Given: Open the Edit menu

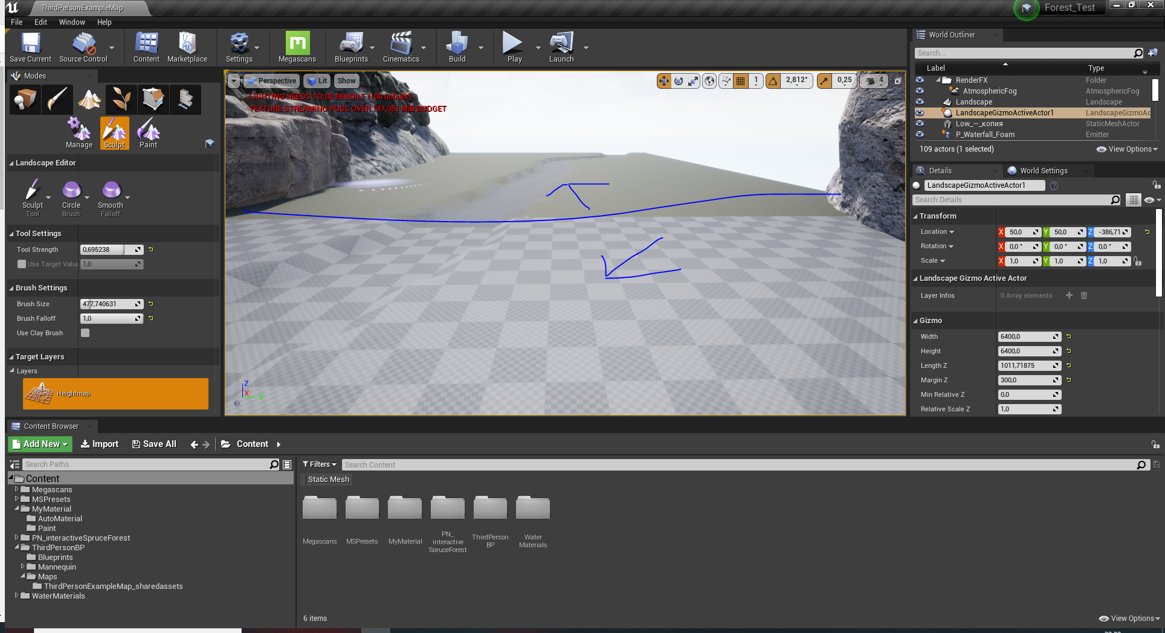Looking at the screenshot, I should point(40,22).
